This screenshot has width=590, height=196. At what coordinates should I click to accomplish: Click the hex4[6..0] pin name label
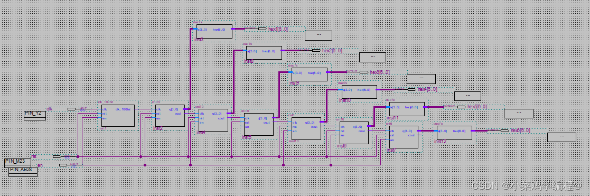(427, 89)
